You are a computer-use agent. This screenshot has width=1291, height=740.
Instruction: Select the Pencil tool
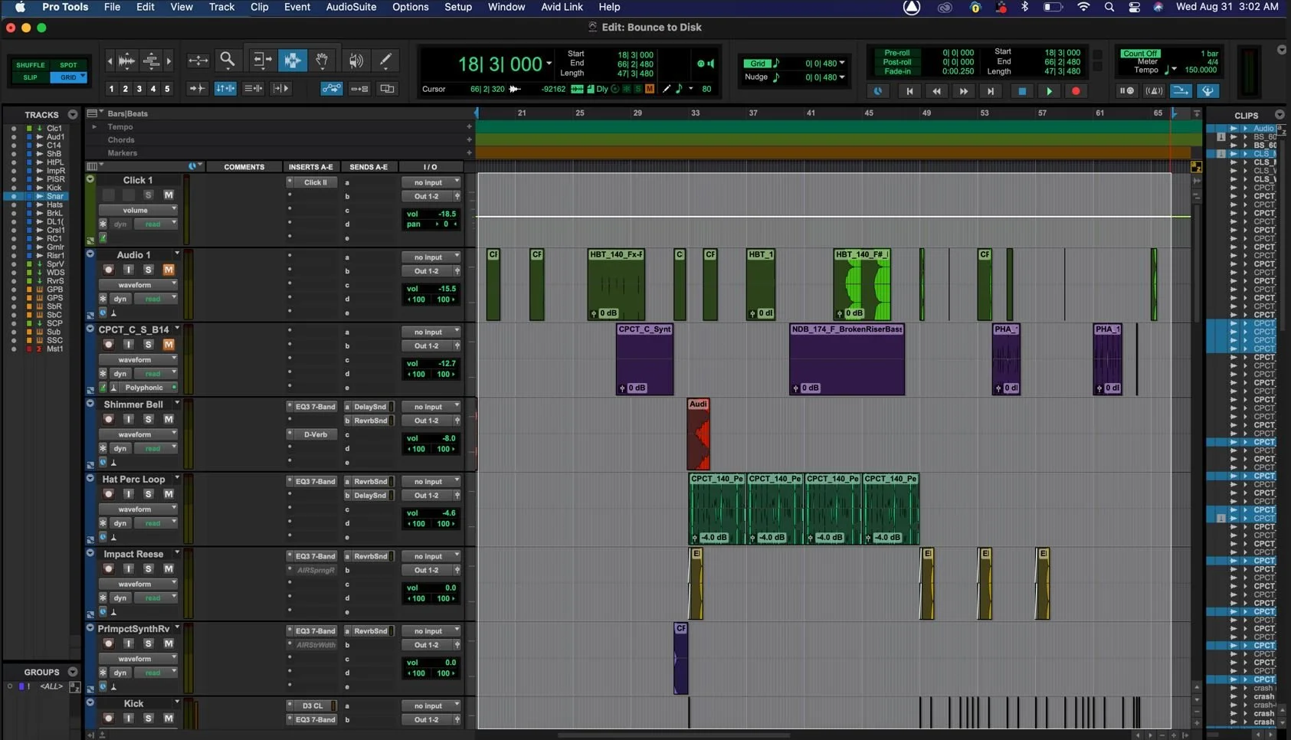tap(385, 60)
